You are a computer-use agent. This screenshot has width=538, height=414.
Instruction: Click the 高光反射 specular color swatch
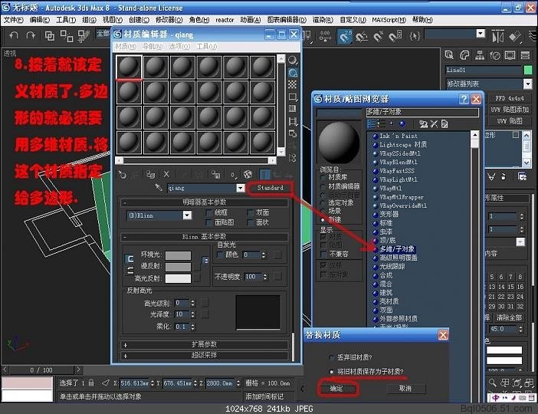coord(178,278)
